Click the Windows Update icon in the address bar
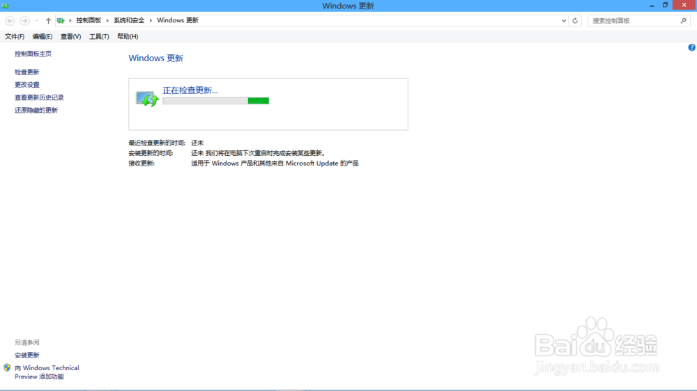Screen dimensions: 697x391 click(x=61, y=20)
